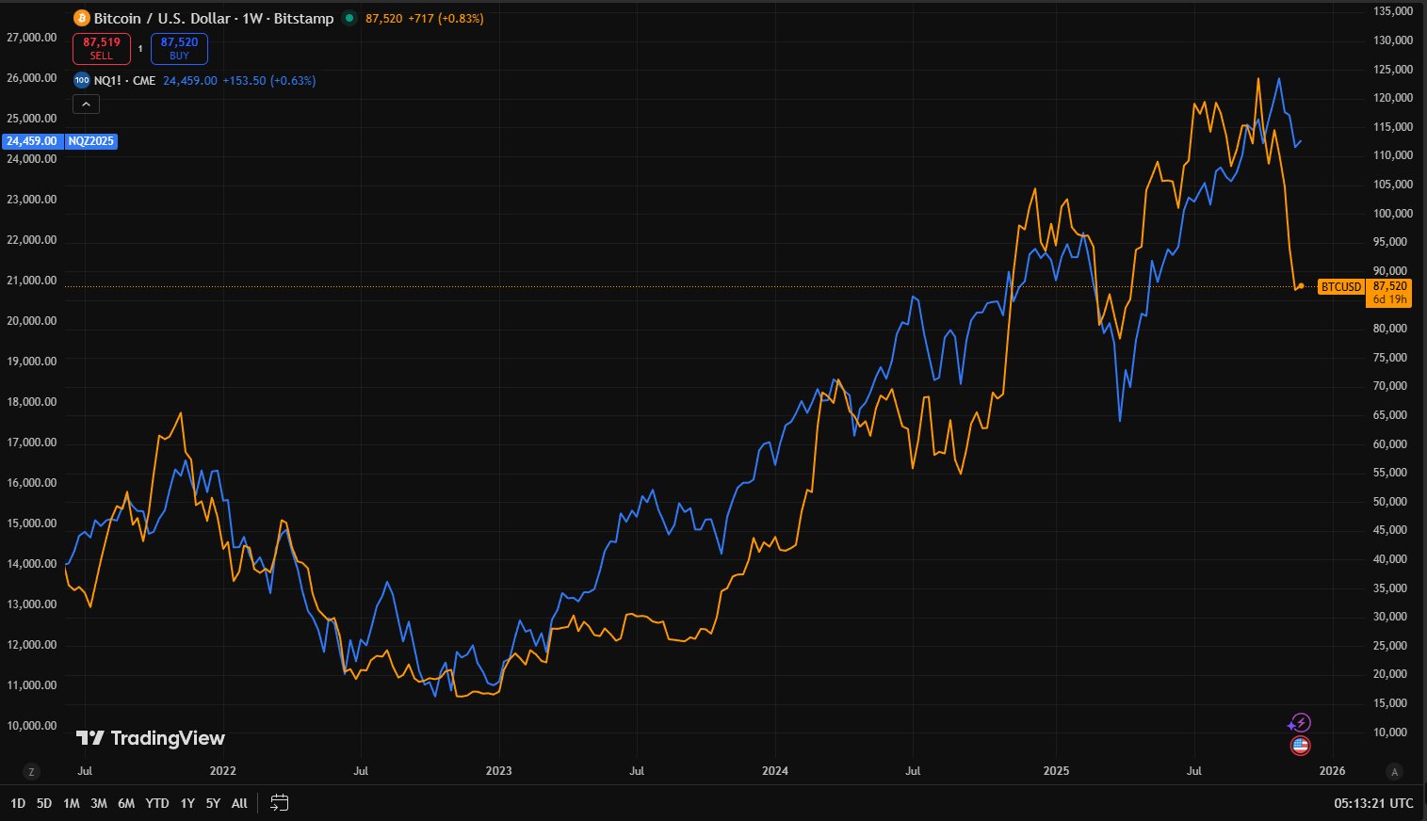Toggle the A auto-scale button
Screen dimensions: 1427x821
tap(1395, 771)
